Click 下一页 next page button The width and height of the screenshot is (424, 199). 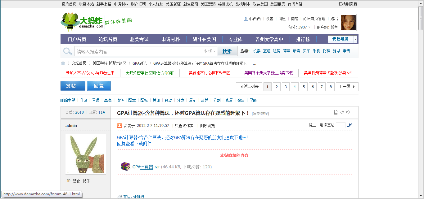[x=347, y=87]
